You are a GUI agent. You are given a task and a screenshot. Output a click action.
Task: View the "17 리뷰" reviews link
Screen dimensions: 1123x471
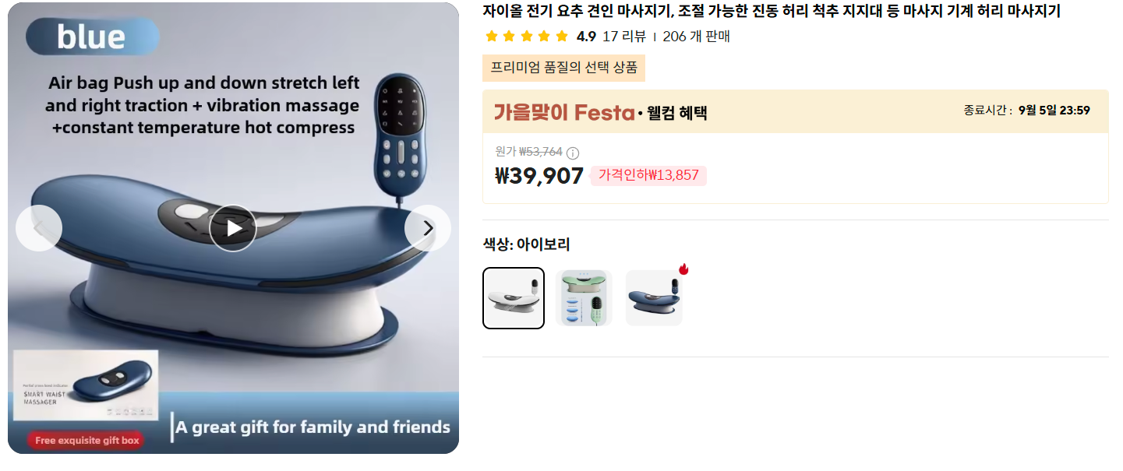click(x=622, y=36)
